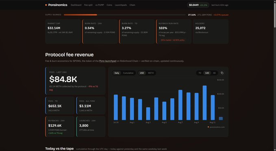Click the supply burned progress bar
The height and width of the screenshot is (151, 276).
point(125,15)
